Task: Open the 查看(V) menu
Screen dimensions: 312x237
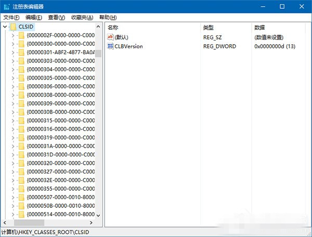Action: (x=57, y=18)
